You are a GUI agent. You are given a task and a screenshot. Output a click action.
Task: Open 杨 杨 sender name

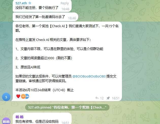(x=20, y=117)
